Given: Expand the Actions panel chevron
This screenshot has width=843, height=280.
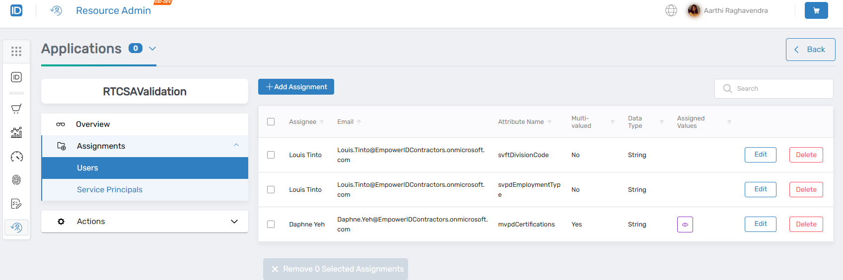Looking at the screenshot, I should 234,222.
